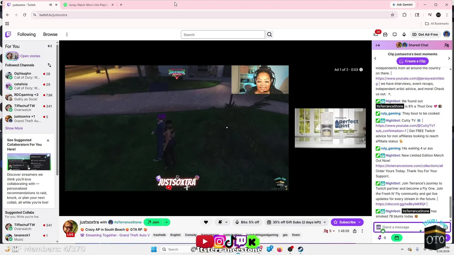Open Get Bits diamond icon in header
Viewport: 454px width, 255px height.
pos(404,34)
